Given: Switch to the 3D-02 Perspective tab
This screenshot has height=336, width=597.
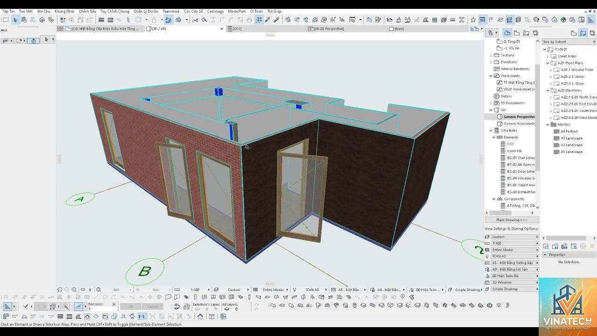Looking at the screenshot, I should (347, 29).
